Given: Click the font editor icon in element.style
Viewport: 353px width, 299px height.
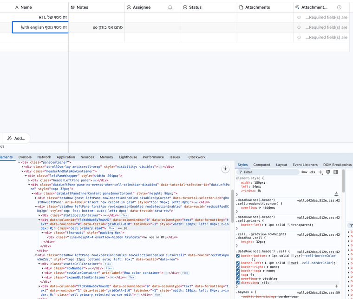Looking at the screenshot, I should pyautogui.click(x=336, y=194).
